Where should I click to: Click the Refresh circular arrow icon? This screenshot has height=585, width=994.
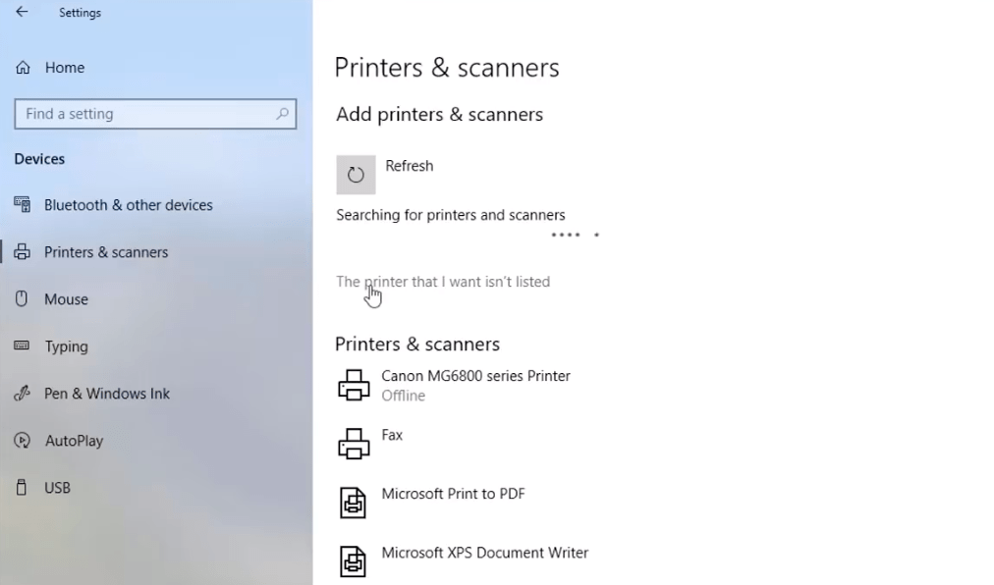coord(356,175)
